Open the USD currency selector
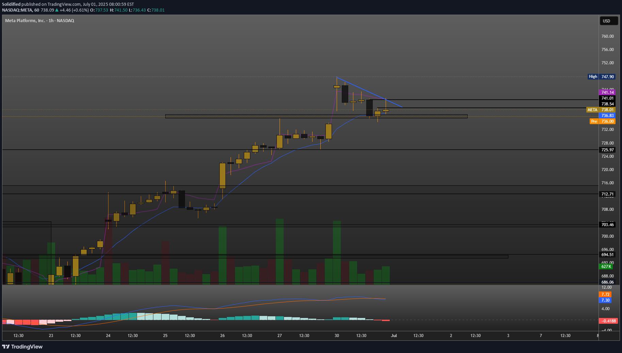The width and height of the screenshot is (622, 353). coord(608,21)
